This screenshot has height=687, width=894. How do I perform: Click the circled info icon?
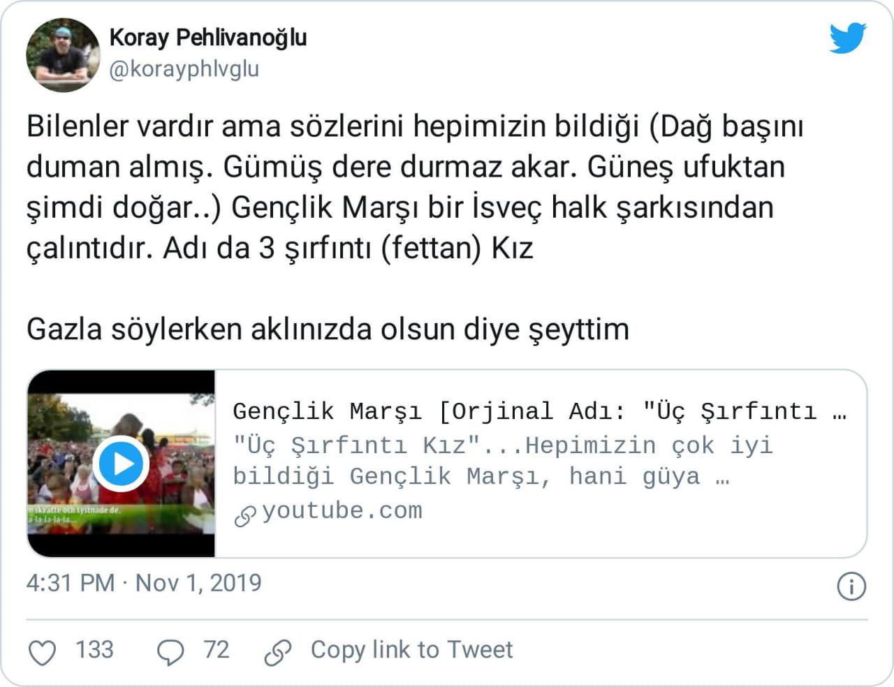851,586
